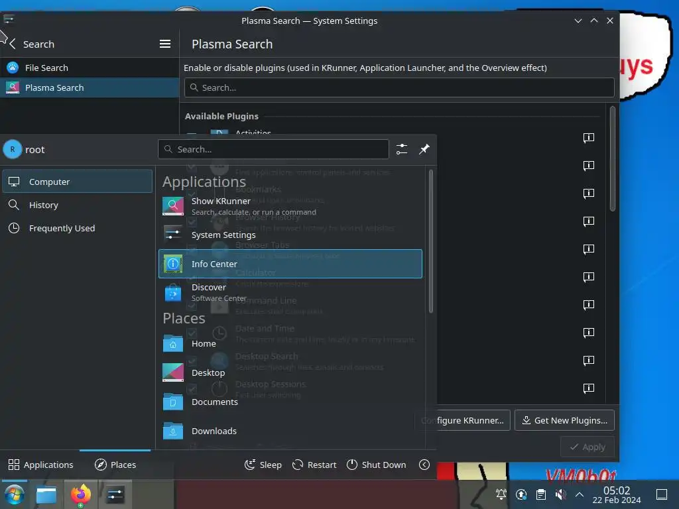This screenshot has width=679, height=509.
Task: Select File Search in the sidebar
Action: (x=90, y=68)
